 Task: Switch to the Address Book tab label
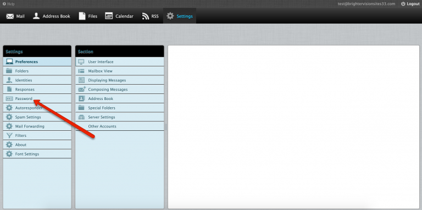coord(56,16)
